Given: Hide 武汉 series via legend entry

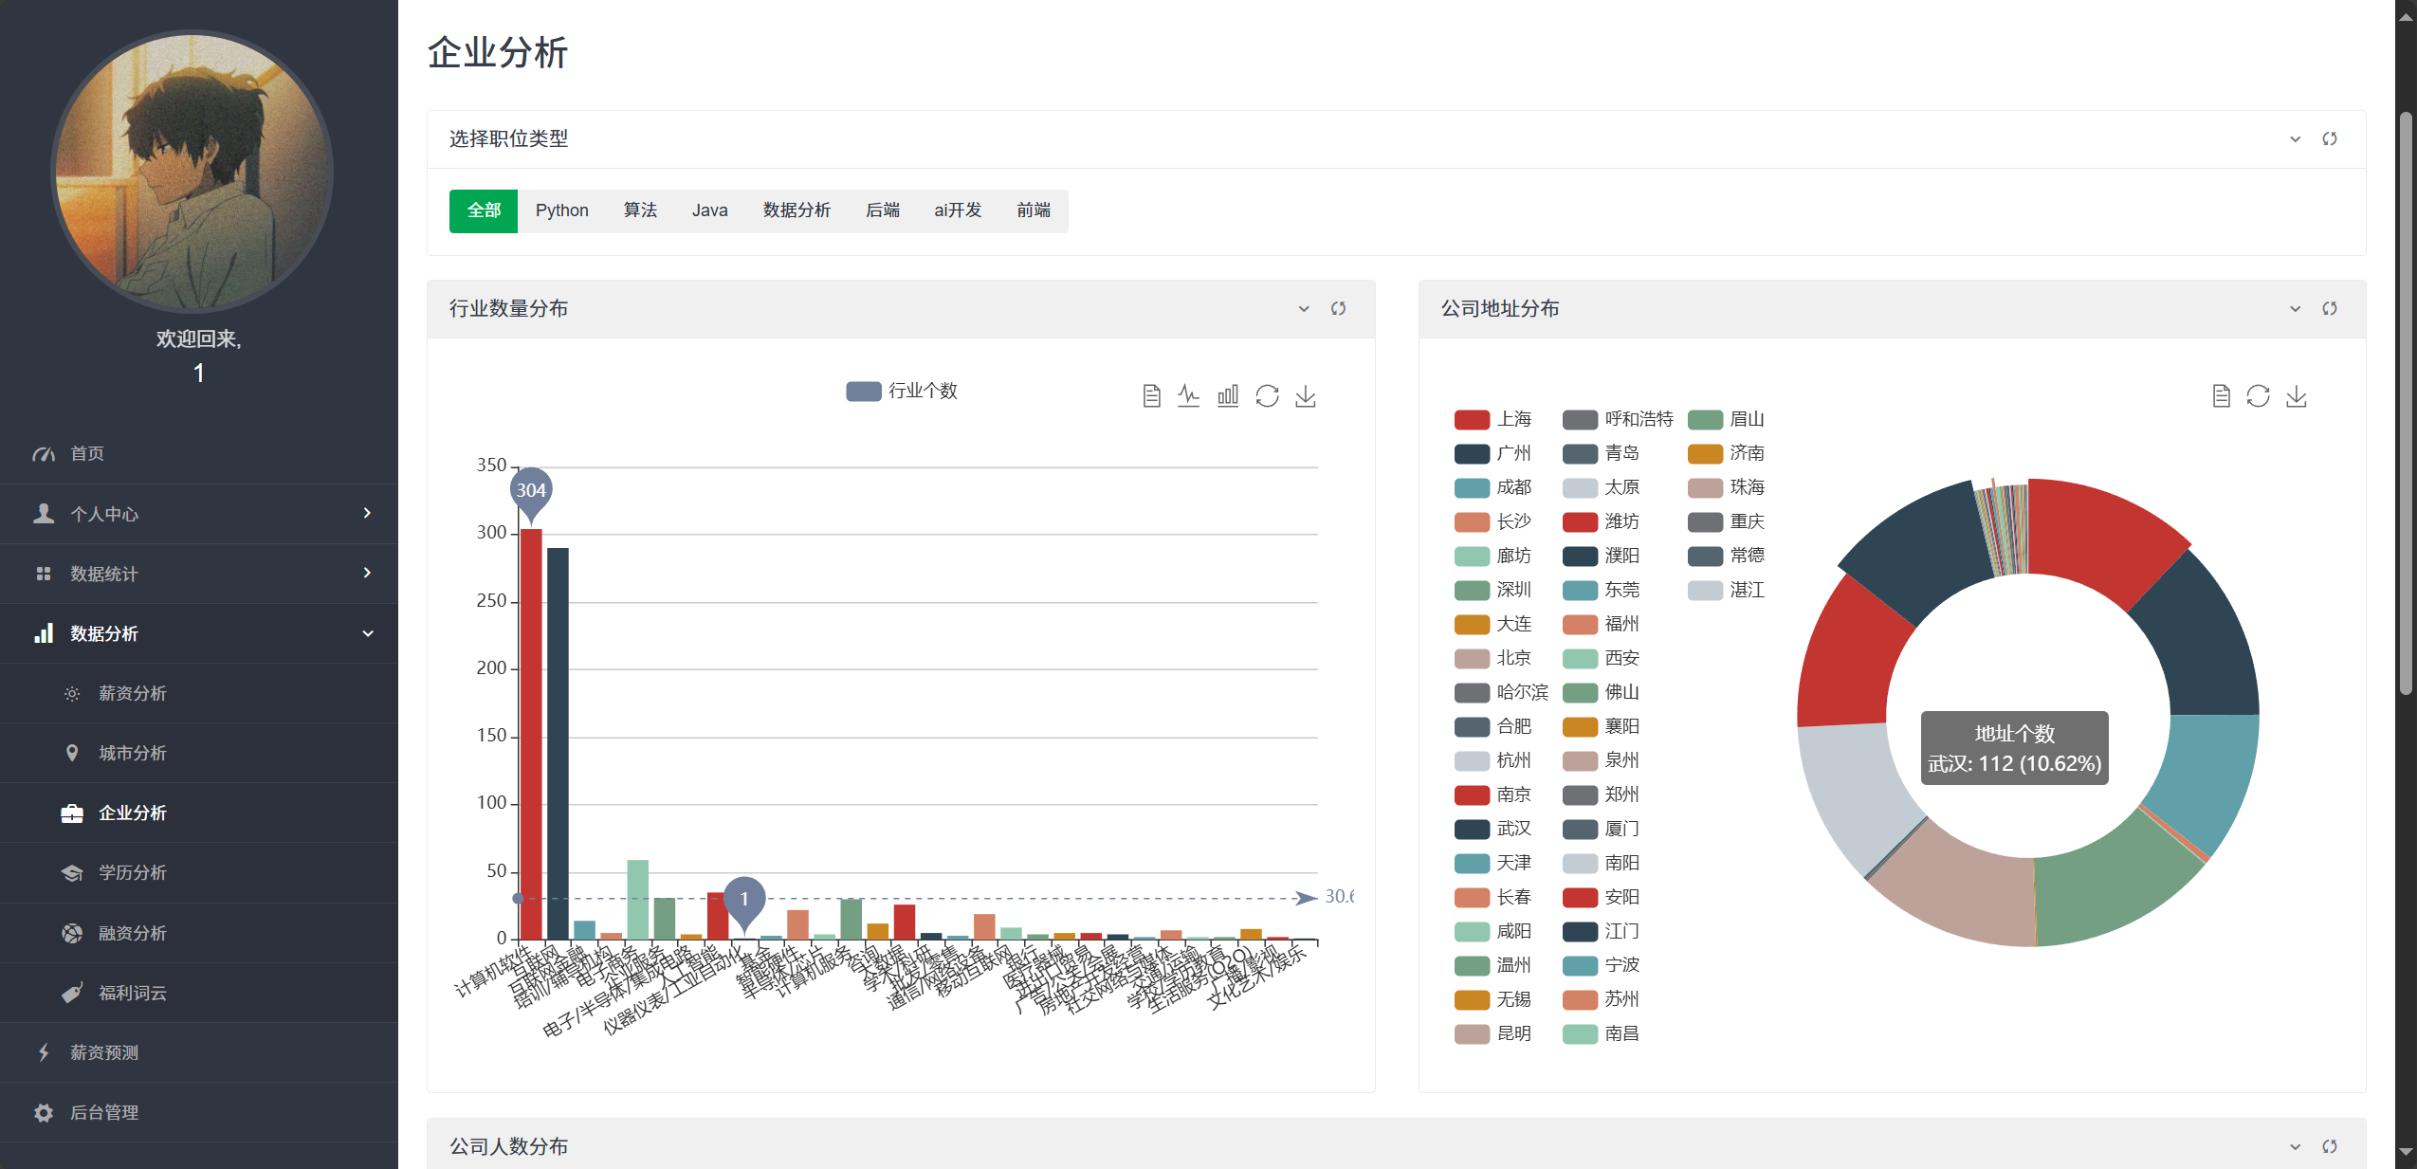Looking at the screenshot, I should 1513,829.
